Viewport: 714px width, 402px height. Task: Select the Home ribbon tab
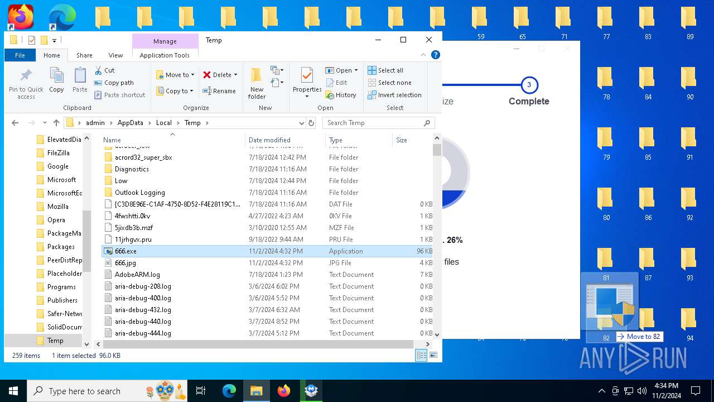click(x=52, y=55)
